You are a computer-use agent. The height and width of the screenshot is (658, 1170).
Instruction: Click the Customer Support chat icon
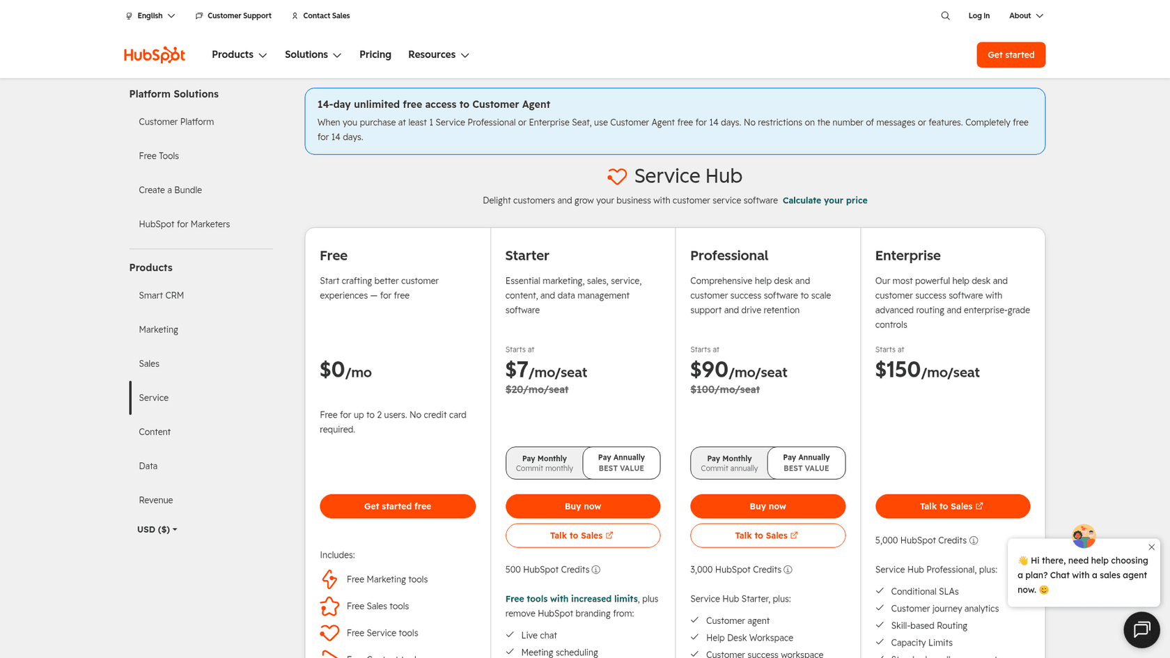tap(199, 15)
